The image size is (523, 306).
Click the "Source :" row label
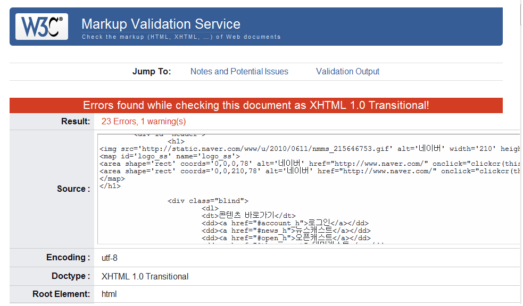pyautogui.click(x=73, y=189)
